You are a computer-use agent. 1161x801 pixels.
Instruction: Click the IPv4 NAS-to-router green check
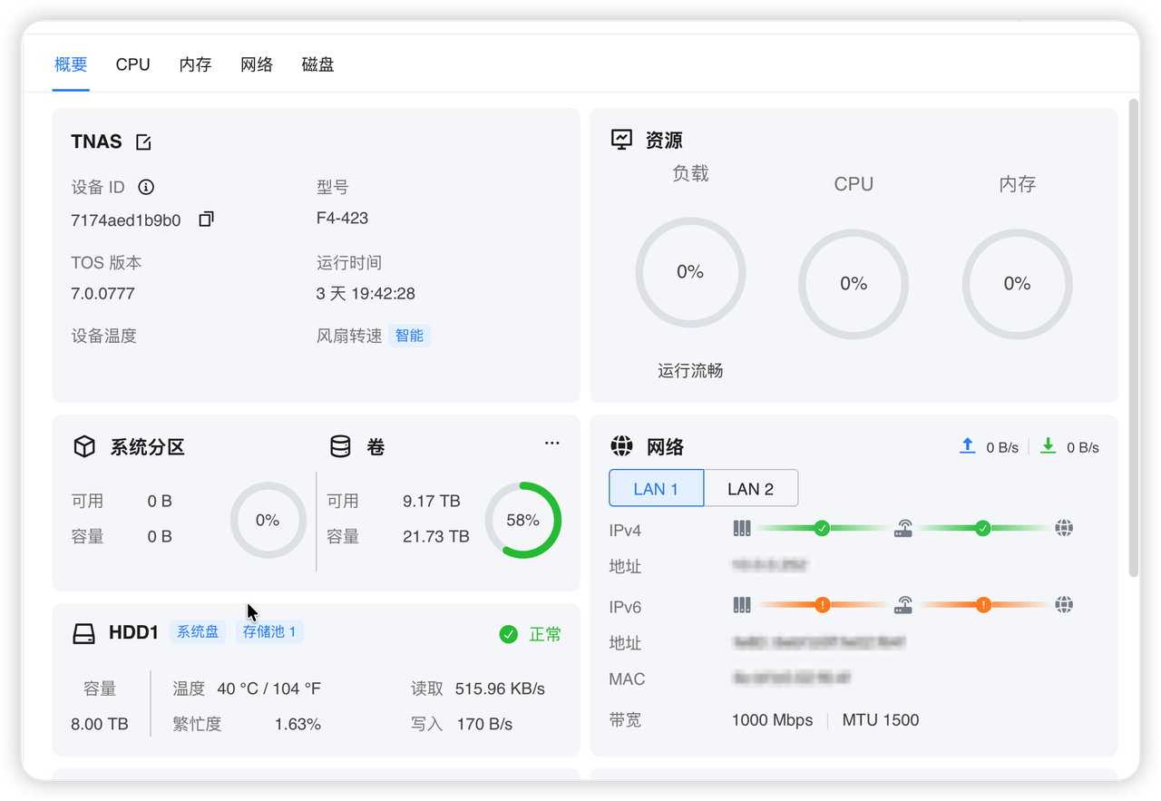click(822, 528)
